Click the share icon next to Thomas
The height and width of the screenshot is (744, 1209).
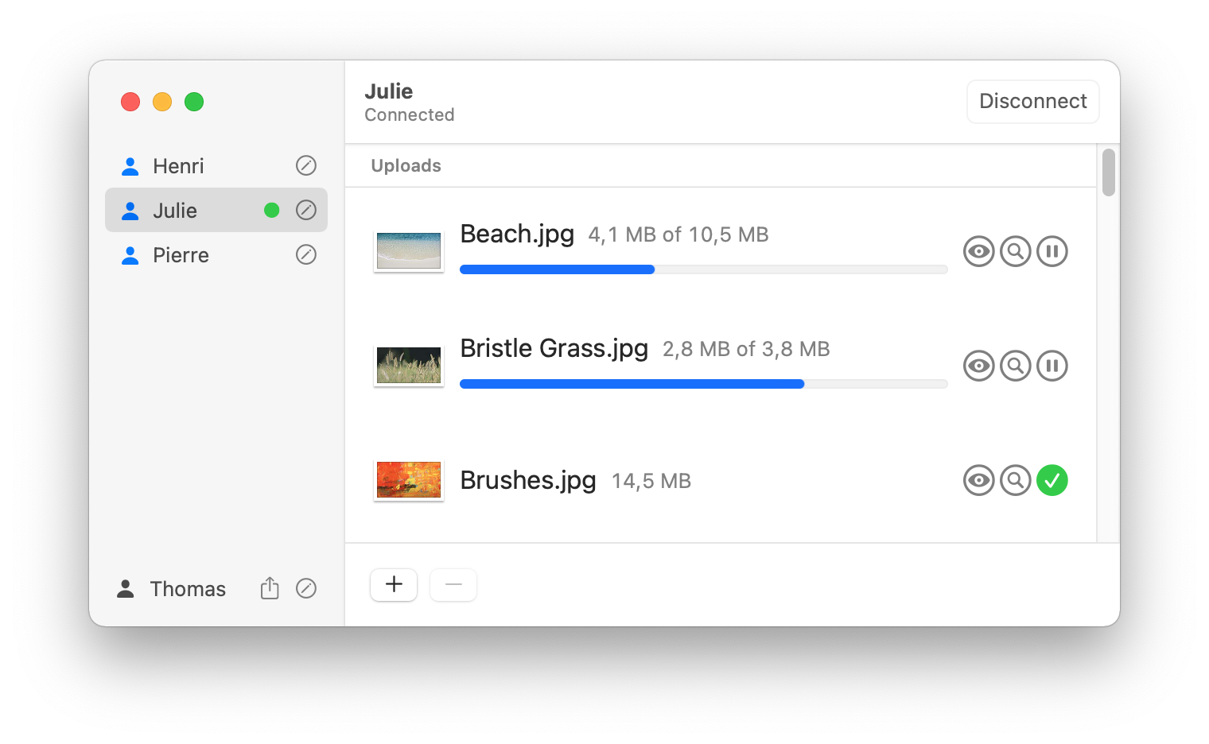click(x=270, y=587)
